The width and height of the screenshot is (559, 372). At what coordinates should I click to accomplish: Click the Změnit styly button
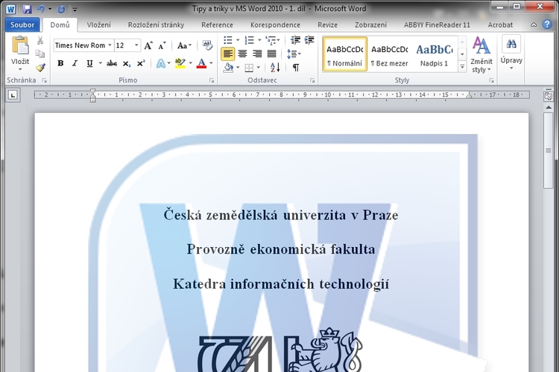click(x=481, y=54)
